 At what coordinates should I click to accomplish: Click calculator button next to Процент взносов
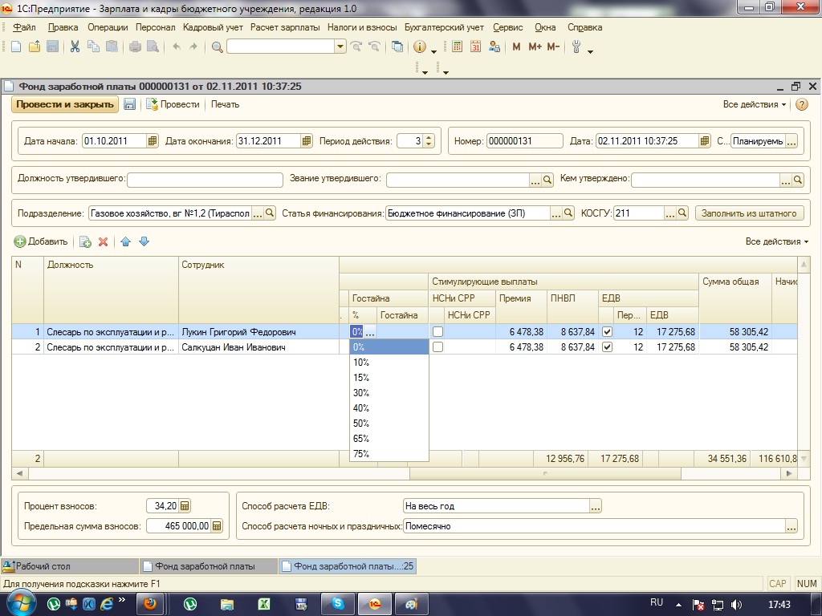tap(185, 506)
